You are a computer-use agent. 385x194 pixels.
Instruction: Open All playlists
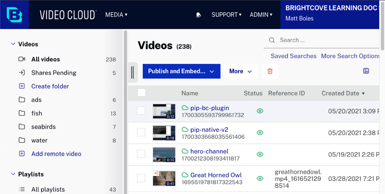click(x=48, y=189)
